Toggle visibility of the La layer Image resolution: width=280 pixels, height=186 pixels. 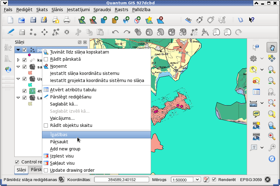click(25, 97)
